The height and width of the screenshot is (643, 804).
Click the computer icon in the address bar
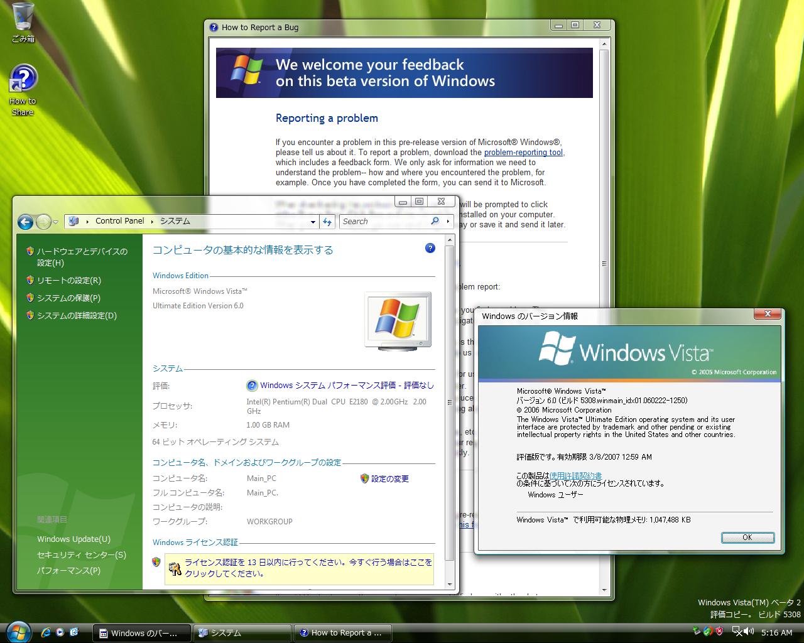73,221
